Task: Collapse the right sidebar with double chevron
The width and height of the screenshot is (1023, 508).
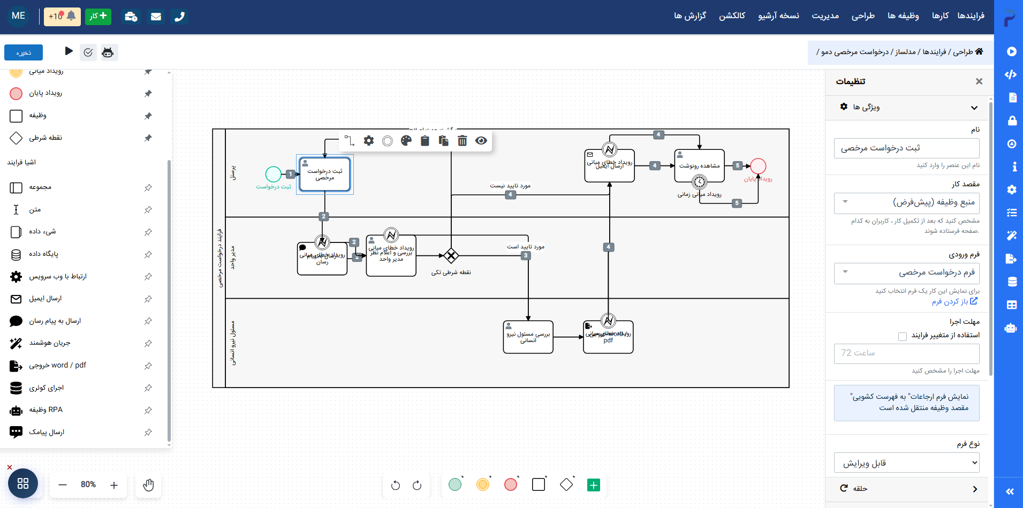Action: pos(1010,491)
